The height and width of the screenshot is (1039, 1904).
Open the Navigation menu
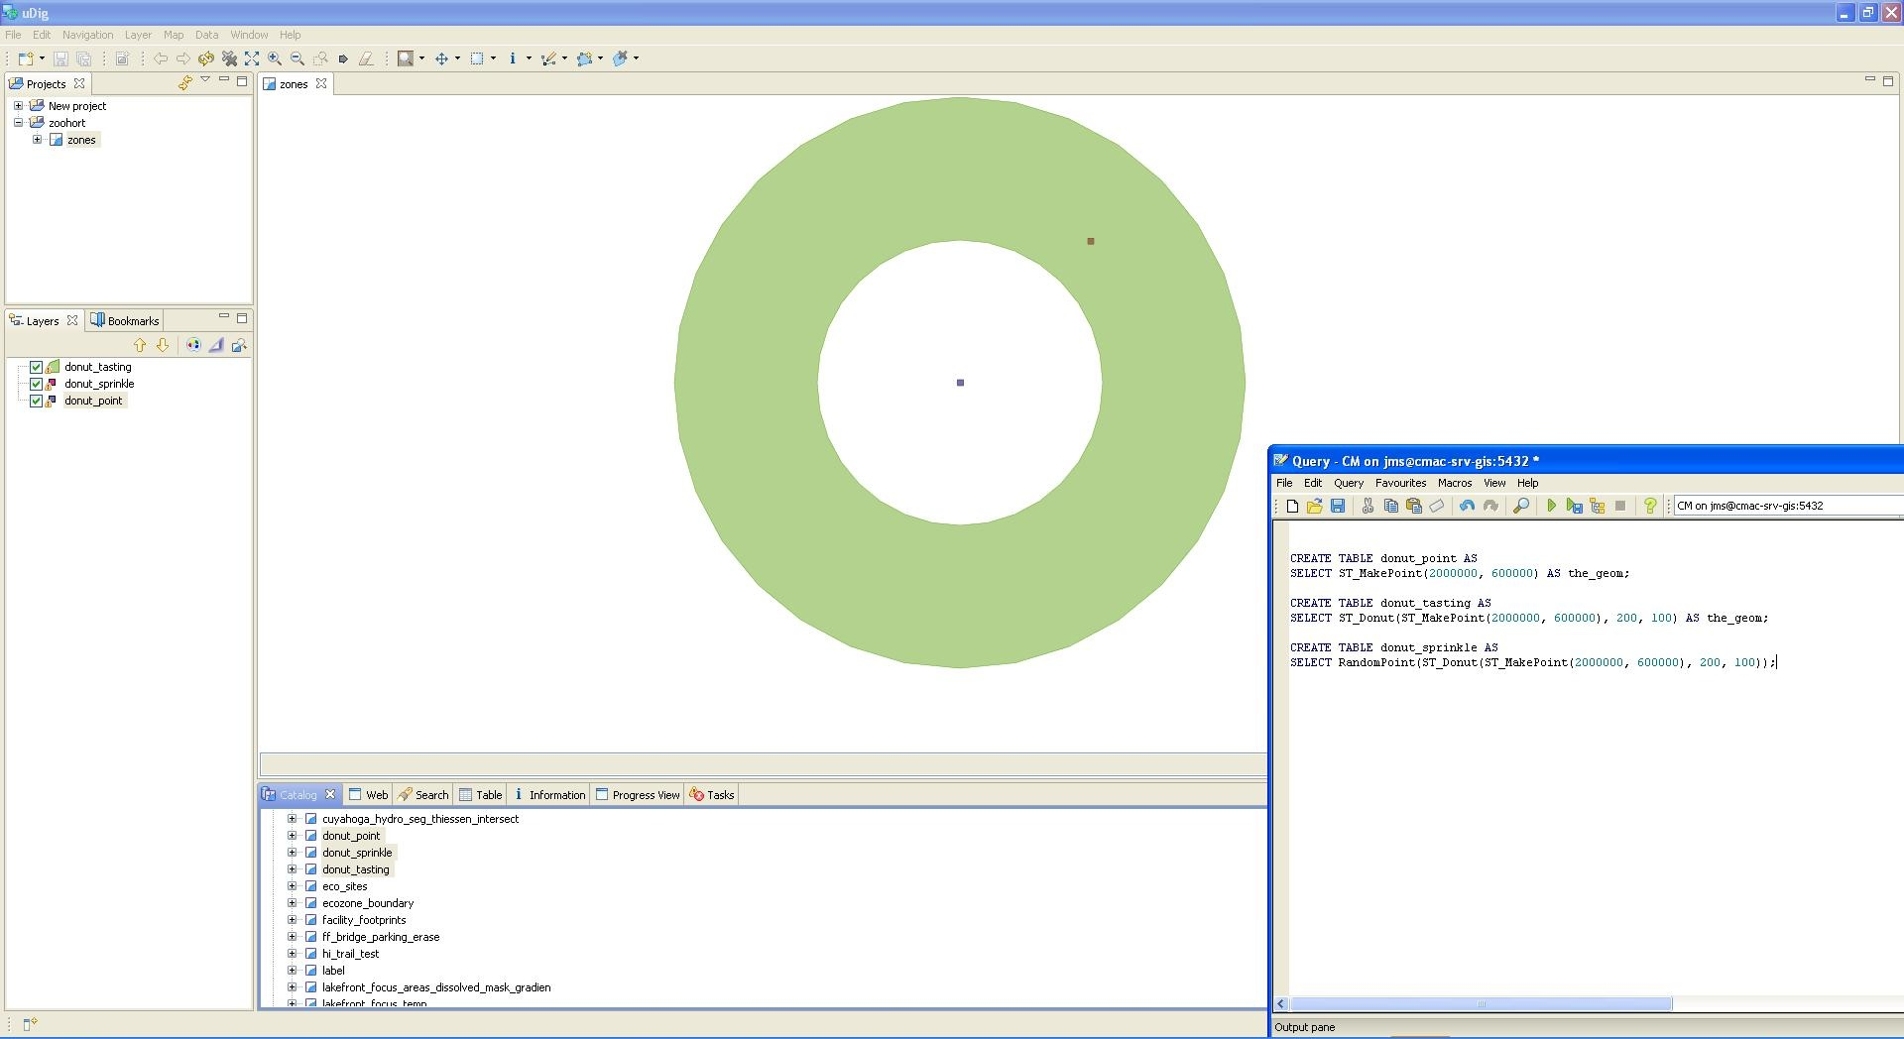pos(87,35)
